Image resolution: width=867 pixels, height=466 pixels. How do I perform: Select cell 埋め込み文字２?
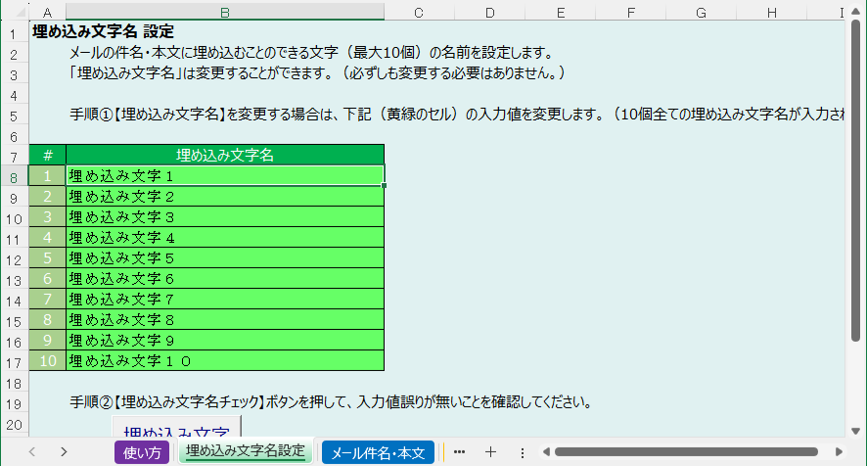click(225, 196)
